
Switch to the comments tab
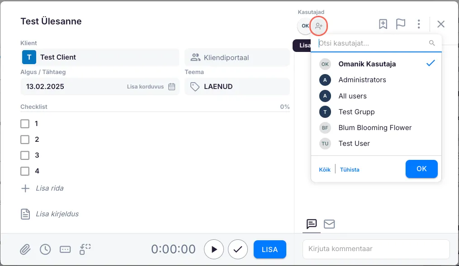click(x=312, y=224)
